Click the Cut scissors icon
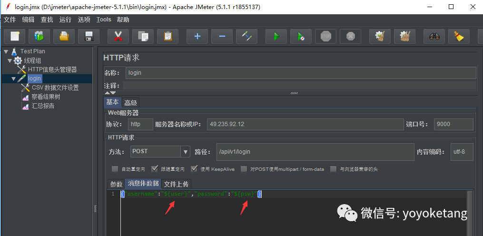Image resolution: width=483 pixels, height=236 pixels. point(118,36)
